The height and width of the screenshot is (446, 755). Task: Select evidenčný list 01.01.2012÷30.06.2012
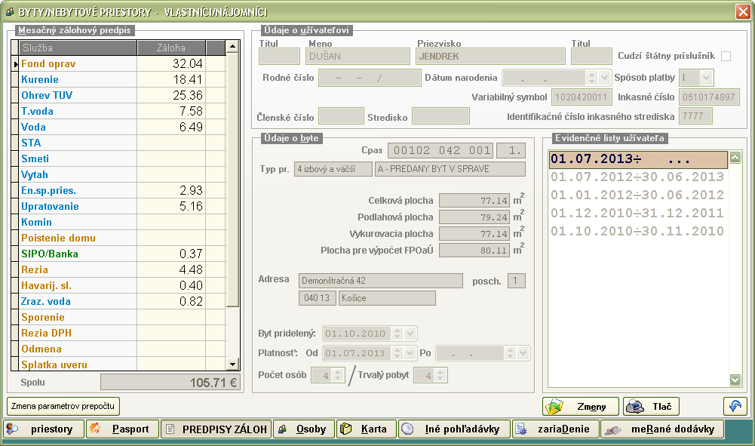coord(638,195)
